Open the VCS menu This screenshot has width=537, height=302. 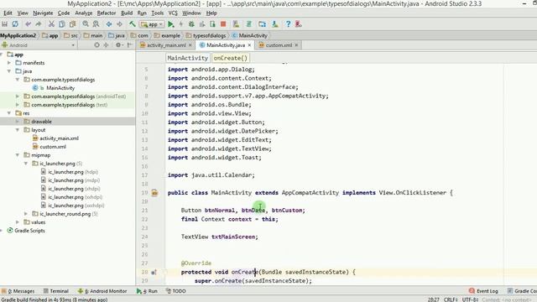click(173, 13)
